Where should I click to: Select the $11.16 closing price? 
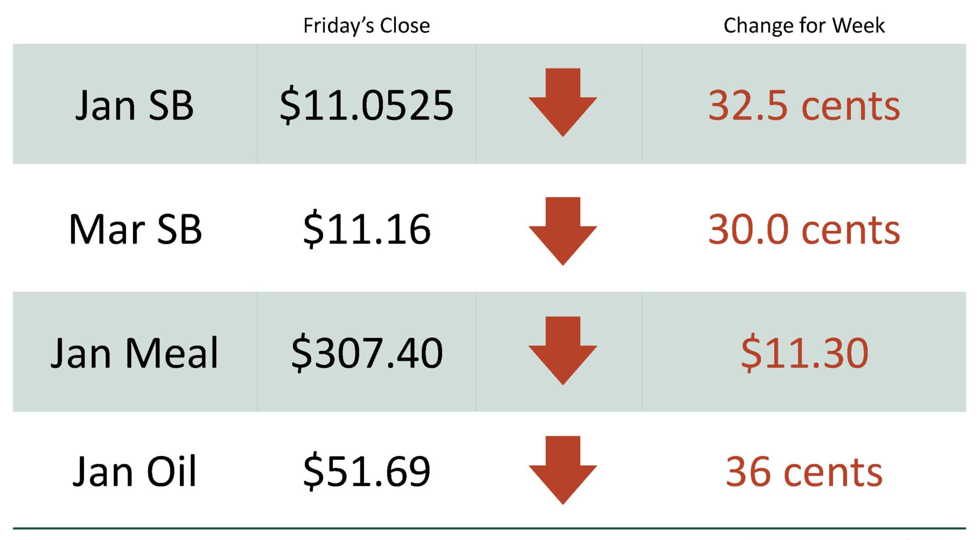click(366, 229)
